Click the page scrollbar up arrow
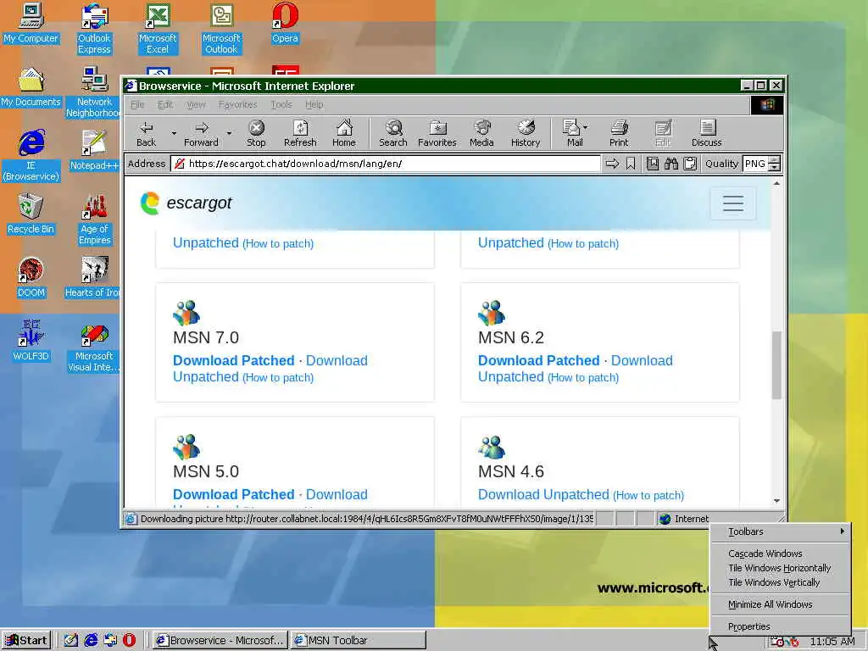The height and width of the screenshot is (651, 868). [776, 183]
